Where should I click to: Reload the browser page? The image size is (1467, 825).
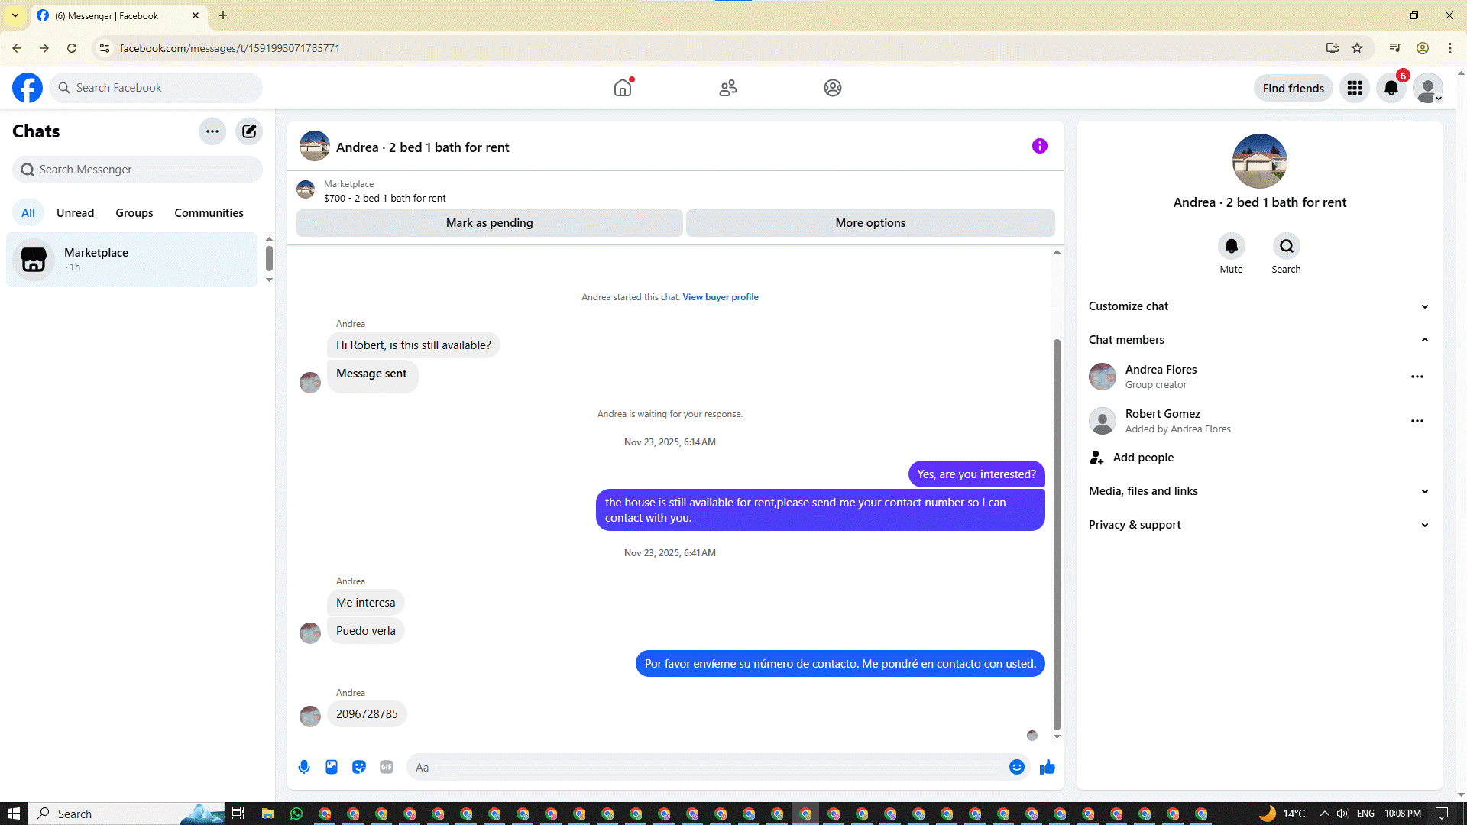point(72,48)
